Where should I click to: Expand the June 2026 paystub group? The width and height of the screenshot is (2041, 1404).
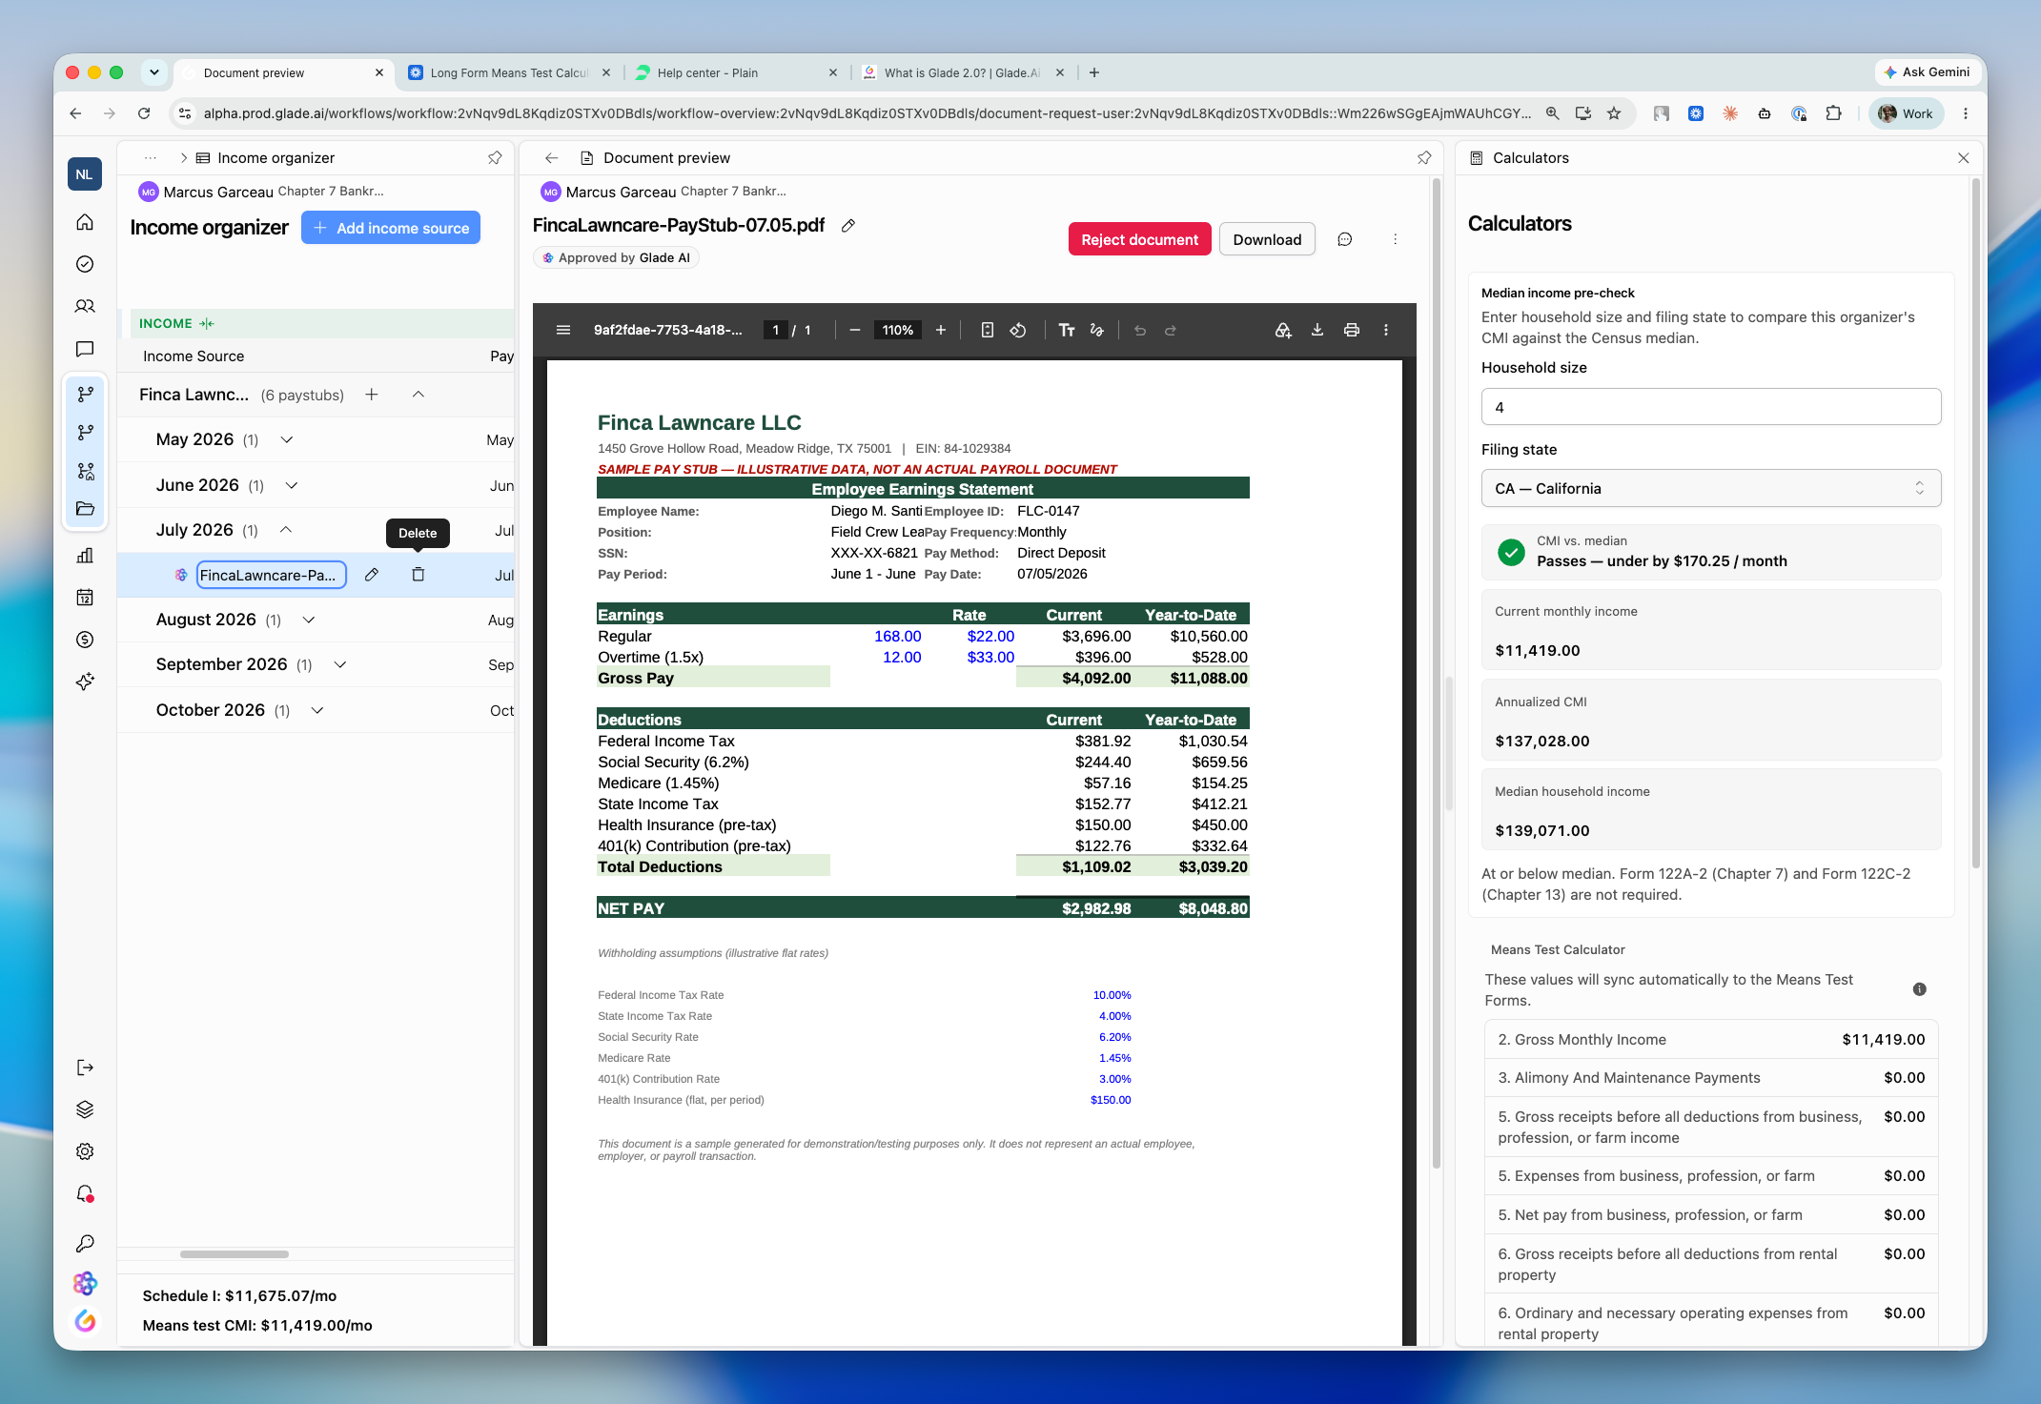click(x=292, y=485)
